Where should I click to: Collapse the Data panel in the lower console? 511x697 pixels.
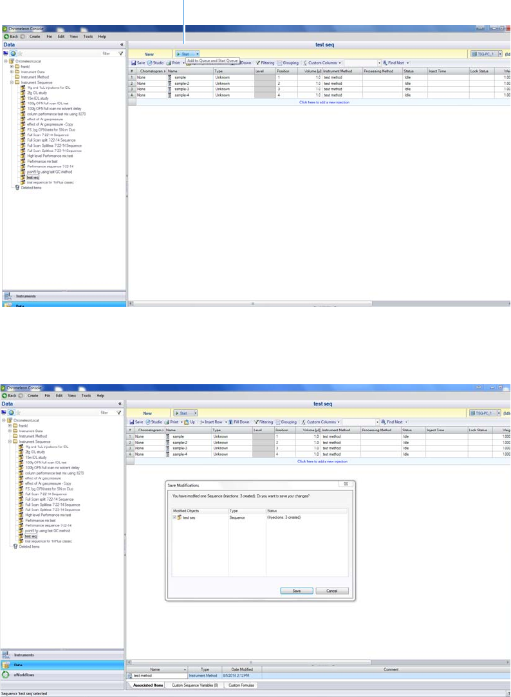120,404
